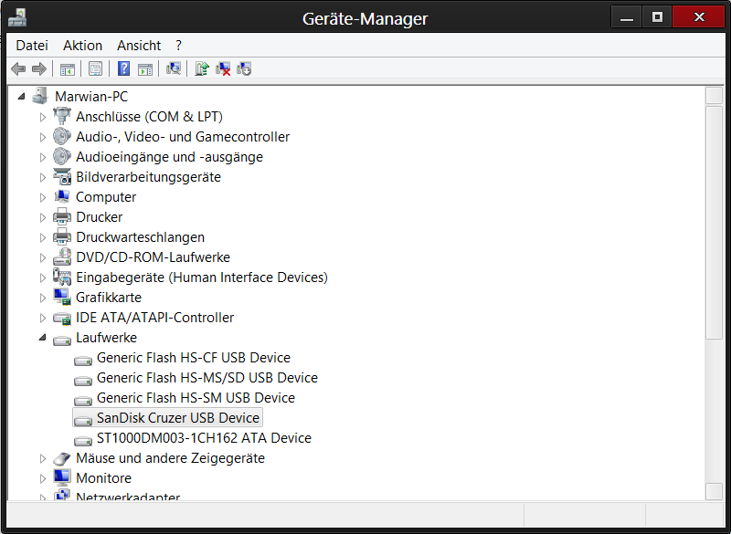
Task: Scan for hardware changes via toolbar icon
Action: 174,68
